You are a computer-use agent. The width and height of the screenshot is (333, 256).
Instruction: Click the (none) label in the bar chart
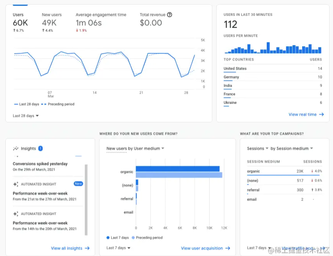pyautogui.click(x=128, y=185)
